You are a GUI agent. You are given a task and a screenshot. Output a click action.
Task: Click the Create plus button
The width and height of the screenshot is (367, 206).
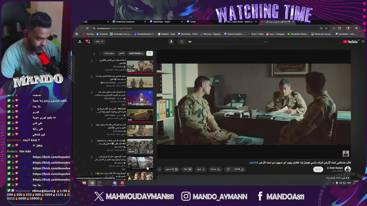coord(99,41)
